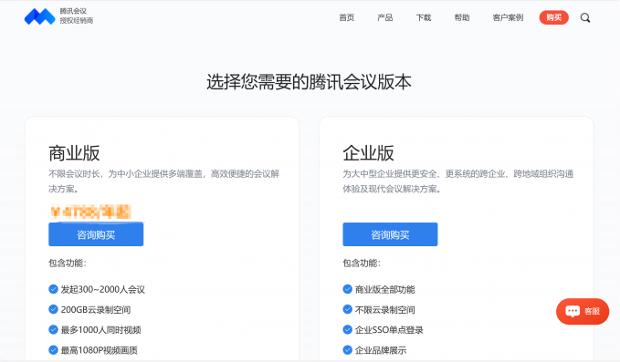Viewport: 620px width, 362px height.
Task: Open the 产品 menu item
Action: coord(384,17)
